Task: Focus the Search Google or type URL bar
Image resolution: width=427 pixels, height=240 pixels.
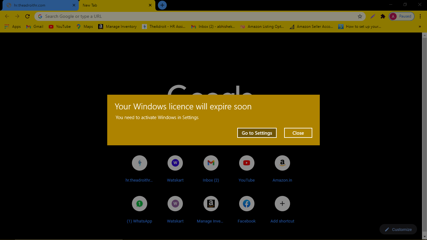Action: (x=200, y=16)
